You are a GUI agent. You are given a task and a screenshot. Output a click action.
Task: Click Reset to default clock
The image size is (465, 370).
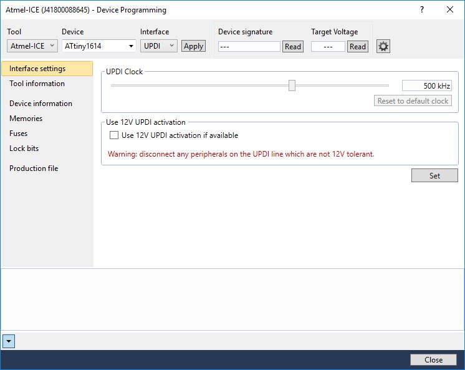coord(413,100)
